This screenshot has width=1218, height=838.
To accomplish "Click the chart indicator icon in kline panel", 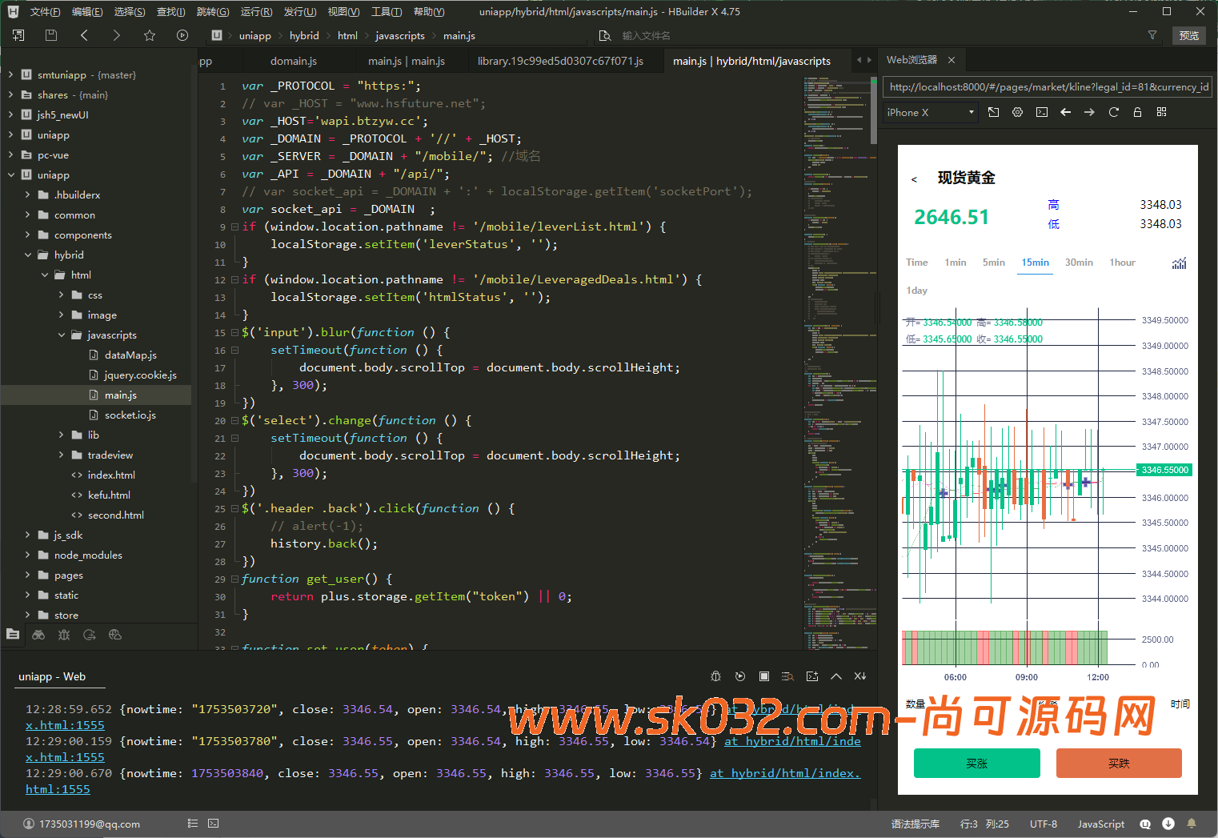I will (1179, 263).
